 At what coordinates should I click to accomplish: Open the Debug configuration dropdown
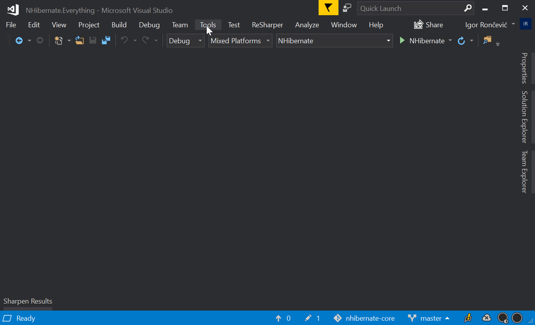(185, 41)
